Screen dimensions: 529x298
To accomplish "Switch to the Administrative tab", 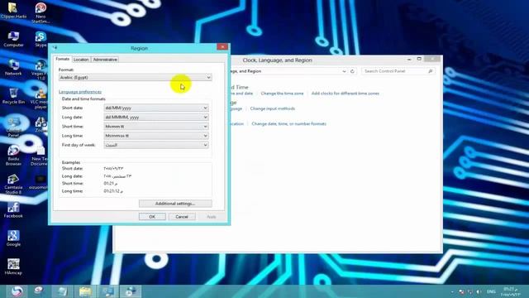I will (x=105, y=60).
